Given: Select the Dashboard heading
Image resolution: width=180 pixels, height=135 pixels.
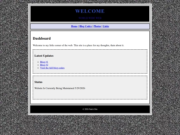Looking at the screenshot, I should (42, 38).
